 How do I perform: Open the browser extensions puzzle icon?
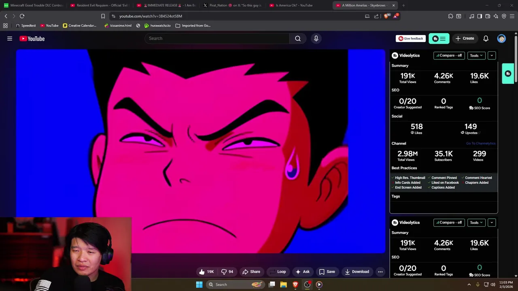[x=450, y=16]
